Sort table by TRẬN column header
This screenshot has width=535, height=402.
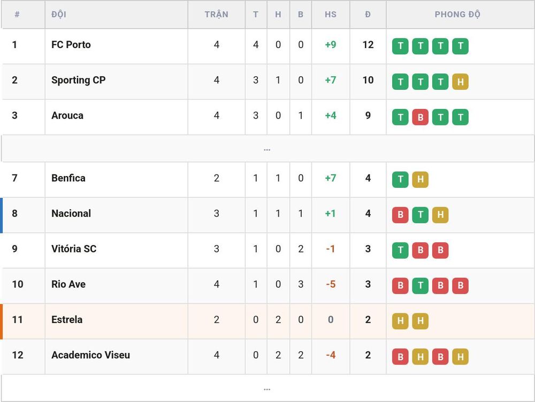216,14
